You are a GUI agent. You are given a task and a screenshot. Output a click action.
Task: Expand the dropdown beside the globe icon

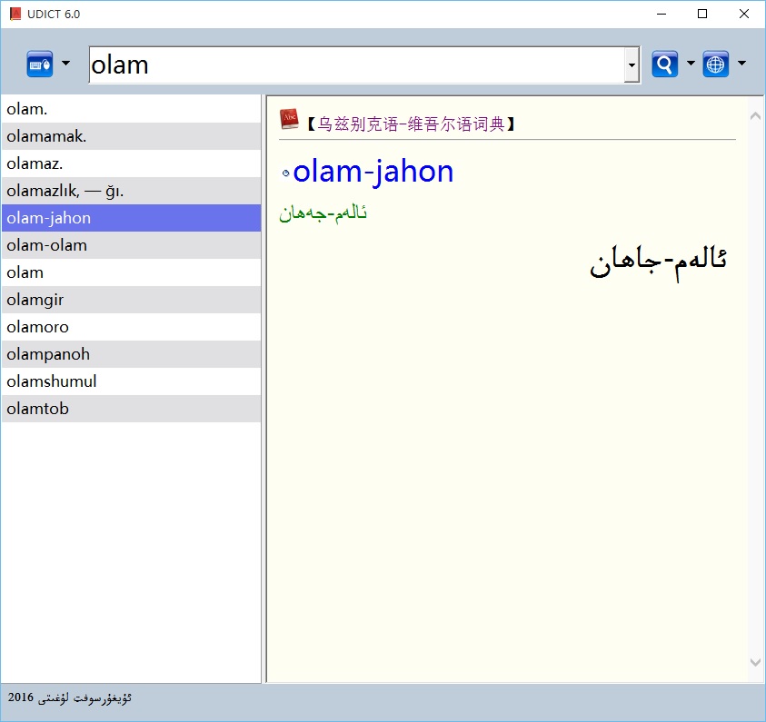(741, 64)
